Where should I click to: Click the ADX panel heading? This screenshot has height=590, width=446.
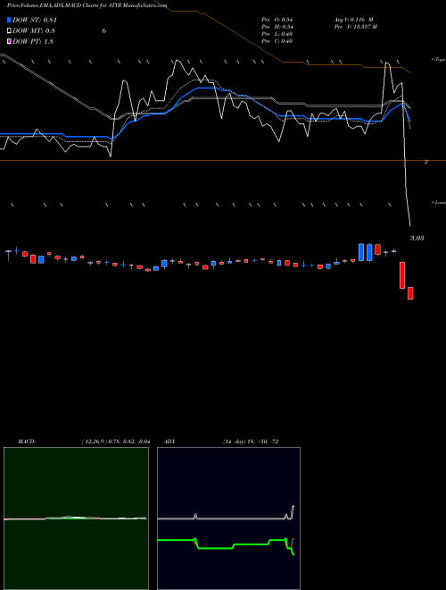pyautogui.click(x=170, y=442)
